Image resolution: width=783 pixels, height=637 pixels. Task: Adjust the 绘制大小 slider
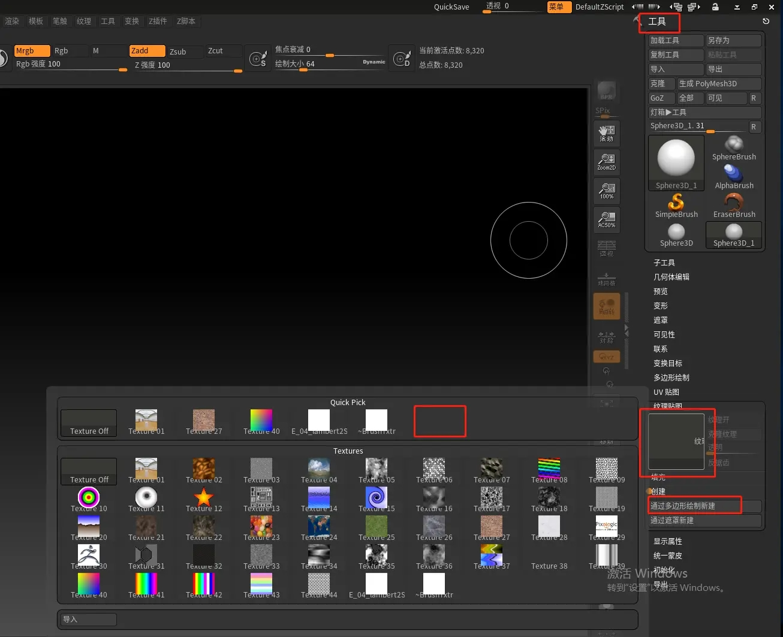pyautogui.click(x=329, y=64)
